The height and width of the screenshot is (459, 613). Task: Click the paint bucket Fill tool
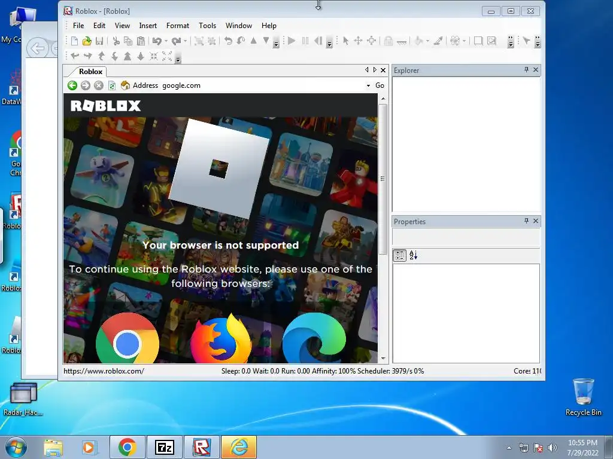coord(419,41)
